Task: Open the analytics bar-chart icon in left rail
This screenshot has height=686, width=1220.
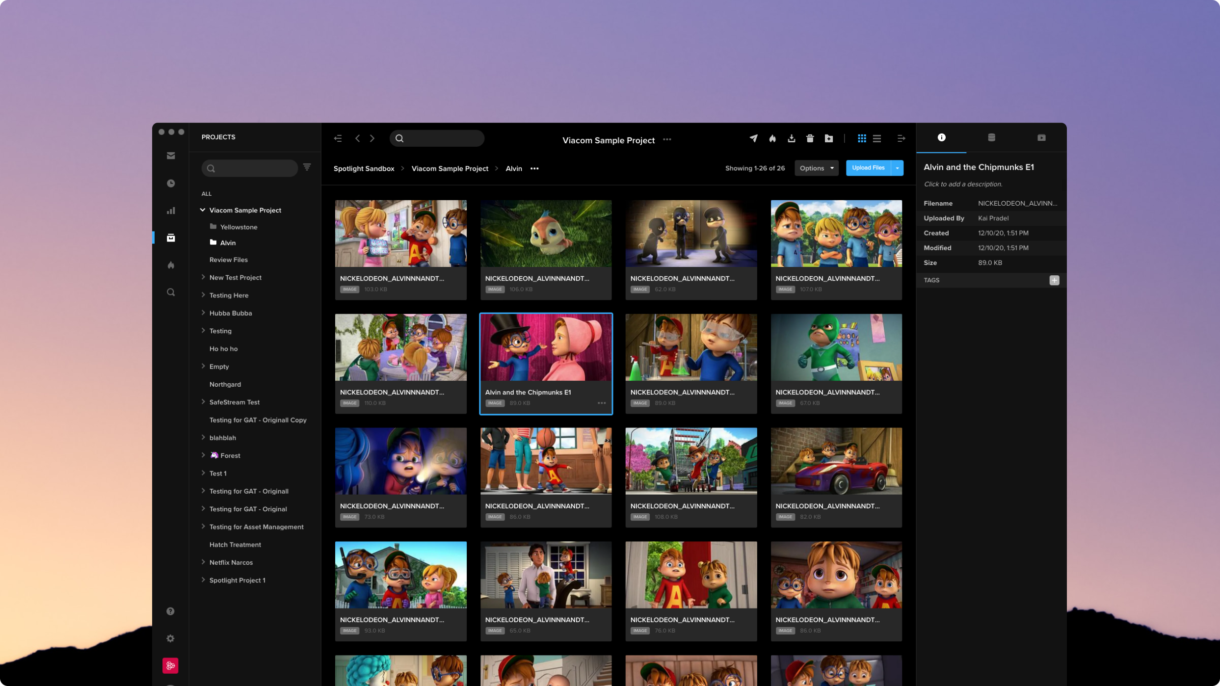Action: [x=171, y=210]
